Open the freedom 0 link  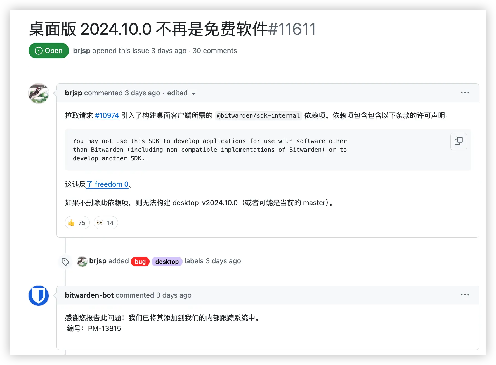click(107, 184)
